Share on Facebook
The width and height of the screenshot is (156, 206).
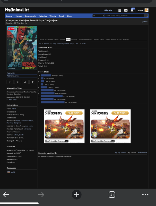10,82
